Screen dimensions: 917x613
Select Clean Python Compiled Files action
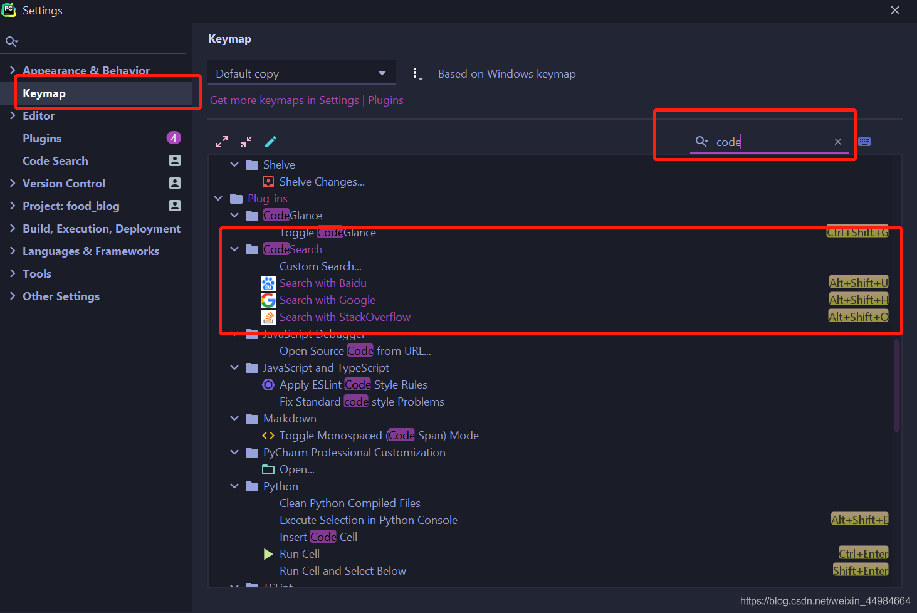pyautogui.click(x=350, y=503)
